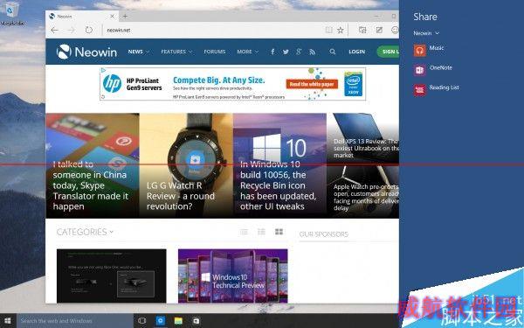
Task: Share page to Reading List
Action: click(436, 89)
